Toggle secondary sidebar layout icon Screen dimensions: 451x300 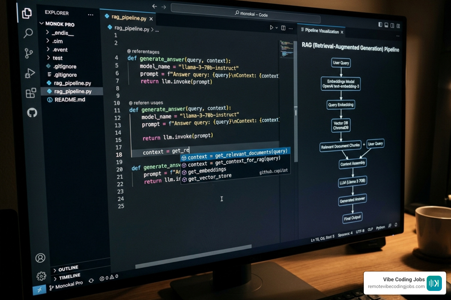pyautogui.click(x=392, y=25)
